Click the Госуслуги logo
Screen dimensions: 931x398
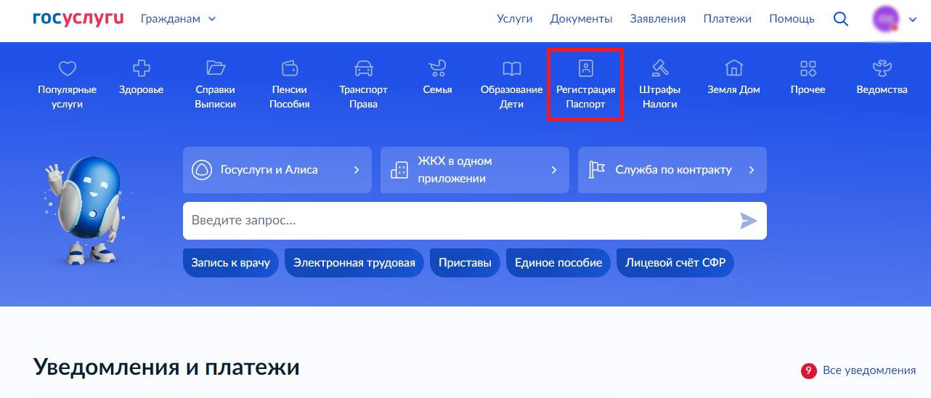(x=78, y=19)
